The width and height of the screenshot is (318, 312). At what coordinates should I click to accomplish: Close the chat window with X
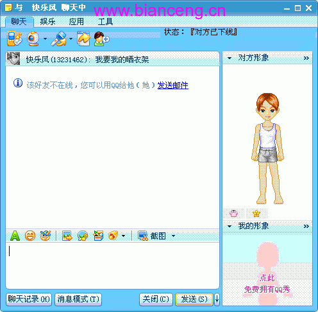[x=308, y=8]
